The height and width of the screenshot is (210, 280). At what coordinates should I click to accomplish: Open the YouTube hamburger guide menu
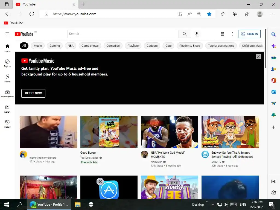pyautogui.click(x=7, y=34)
